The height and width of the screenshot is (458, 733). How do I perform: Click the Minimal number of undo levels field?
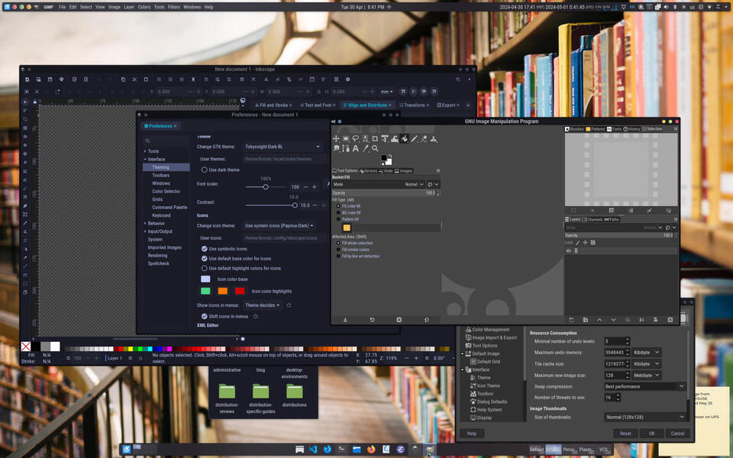[x=614, y=341]
